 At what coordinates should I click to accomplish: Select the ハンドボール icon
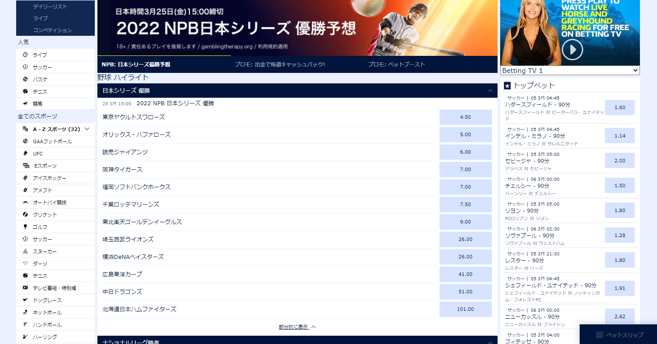pos(25,325)
